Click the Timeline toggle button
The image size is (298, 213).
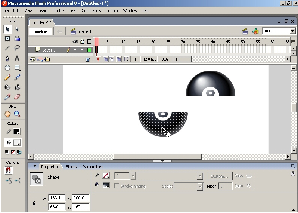40,31
